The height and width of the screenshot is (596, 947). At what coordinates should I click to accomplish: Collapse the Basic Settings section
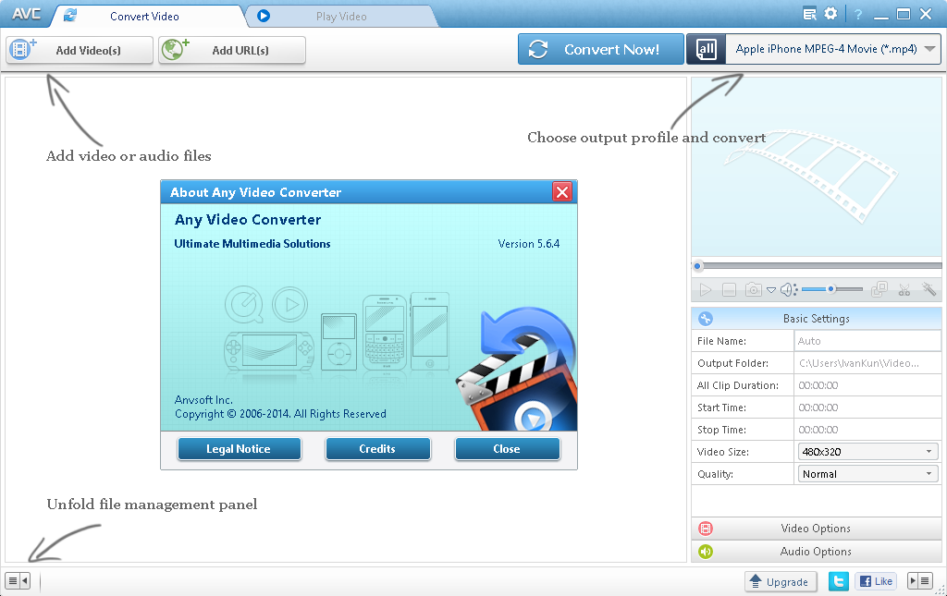point(816,319)
